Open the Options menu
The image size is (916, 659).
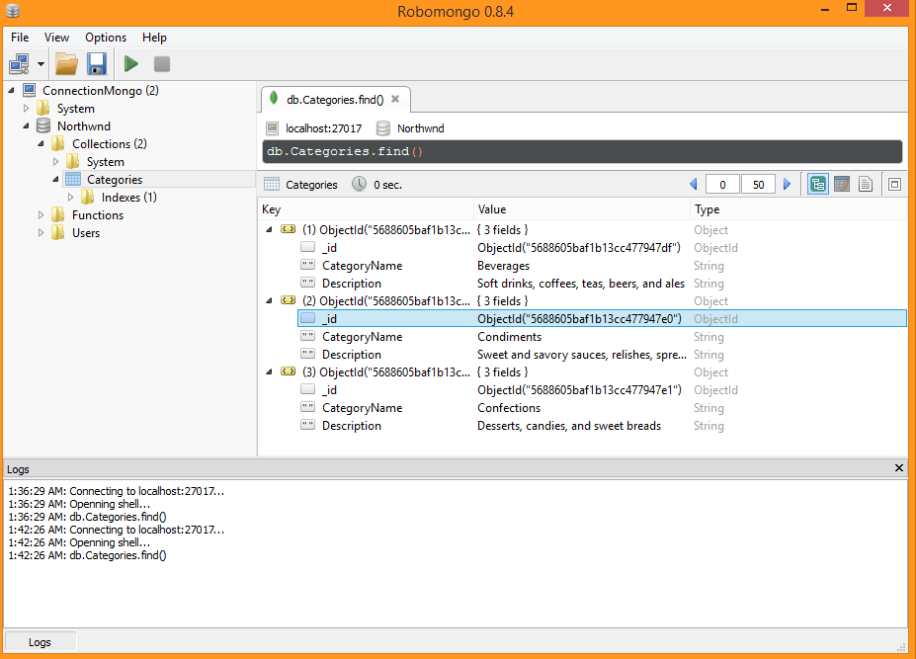click(106, 38)
